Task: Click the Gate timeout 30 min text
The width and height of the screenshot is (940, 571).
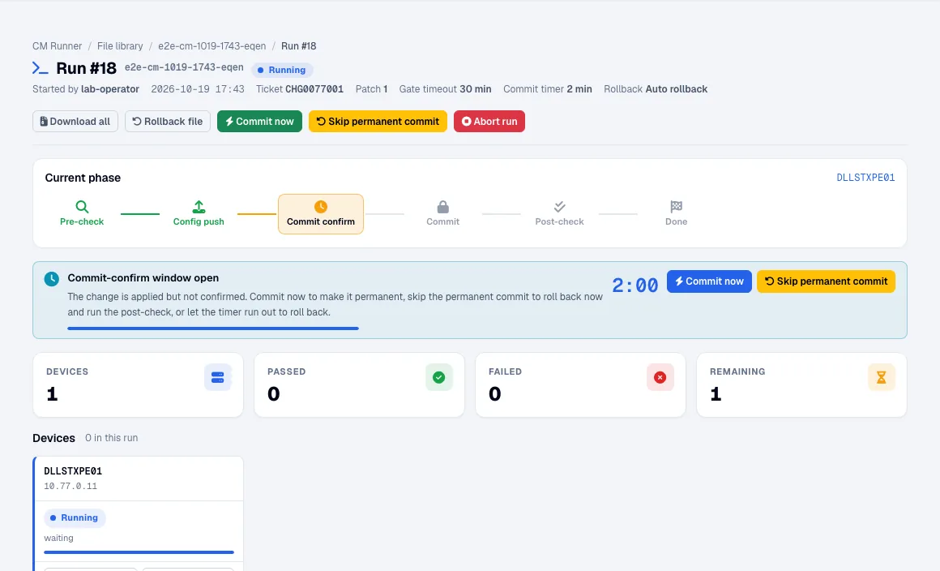Action: (445, 89)
